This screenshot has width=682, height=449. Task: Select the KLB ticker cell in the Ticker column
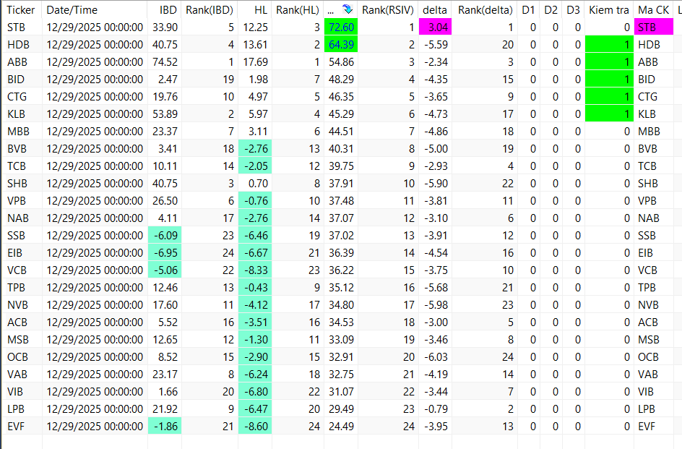(22, 114)
